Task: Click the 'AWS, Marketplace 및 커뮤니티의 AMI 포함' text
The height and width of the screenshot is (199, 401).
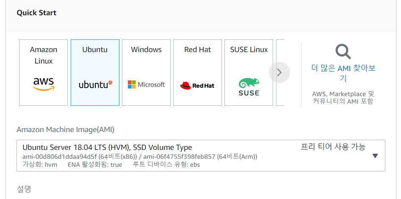Action: click(x=343, y=97)
